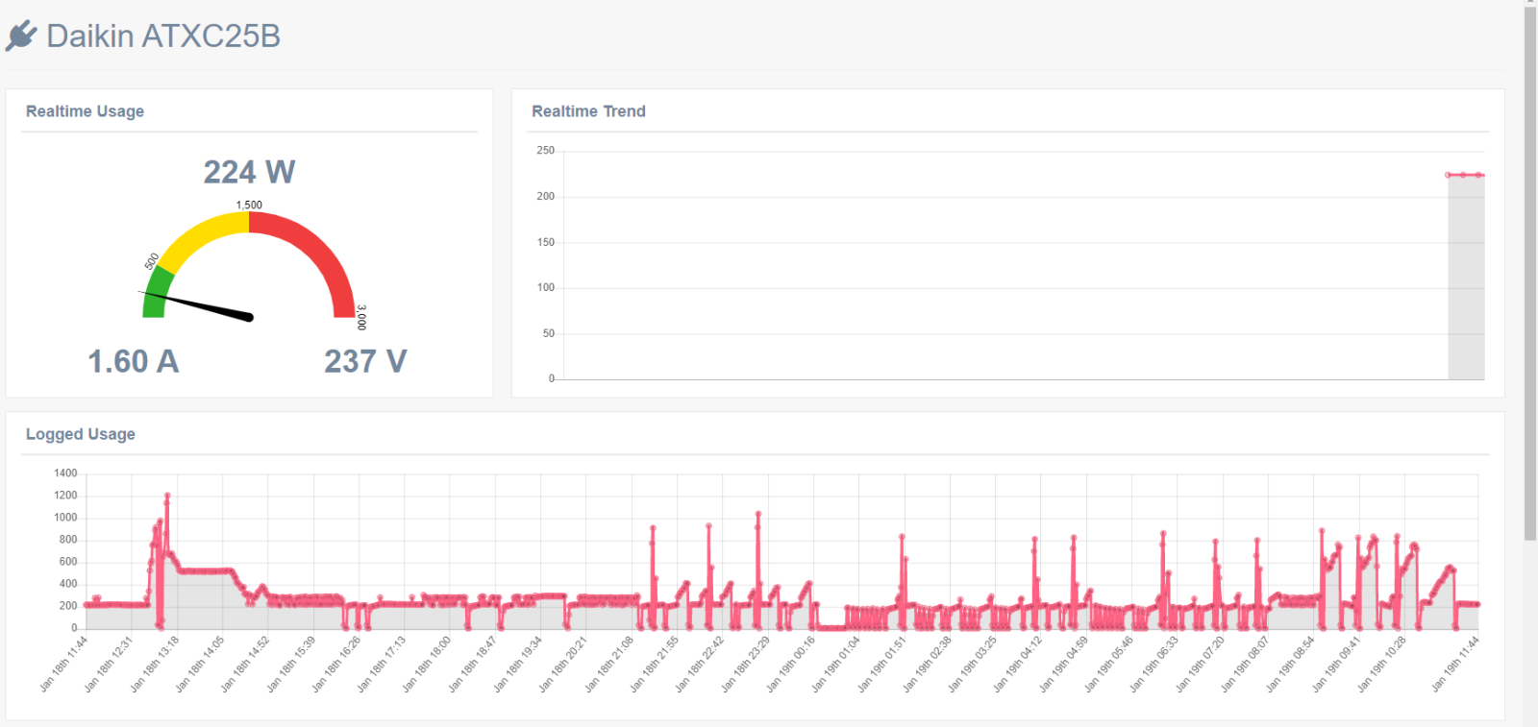Click the Jan 18th 11:44 time label

pos(63,663)
